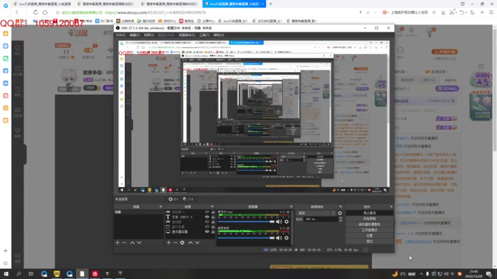Switch to the first browser tab
The image size is (497, 279).
42,4
